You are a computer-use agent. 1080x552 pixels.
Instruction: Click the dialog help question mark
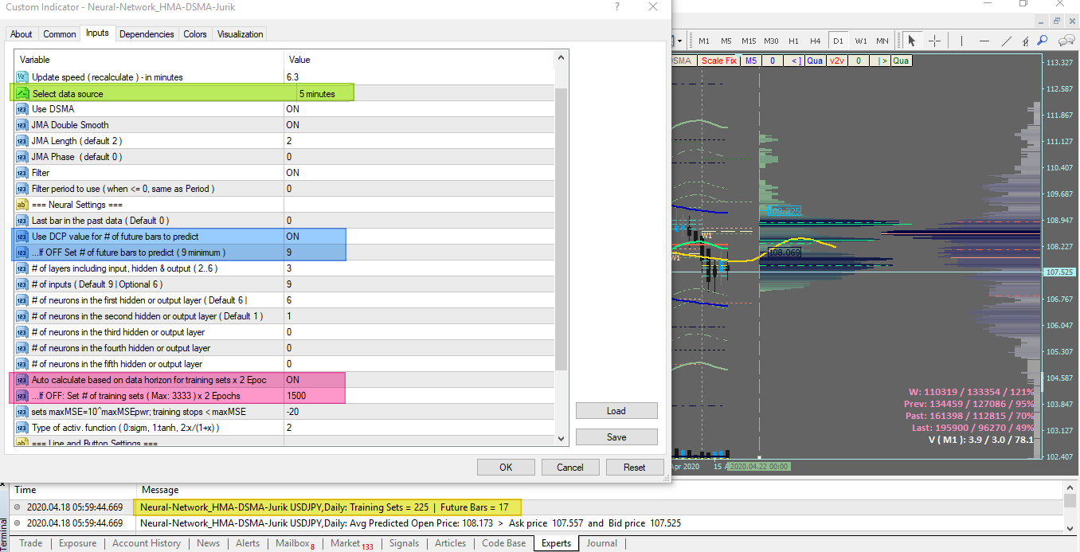(617, 7)
